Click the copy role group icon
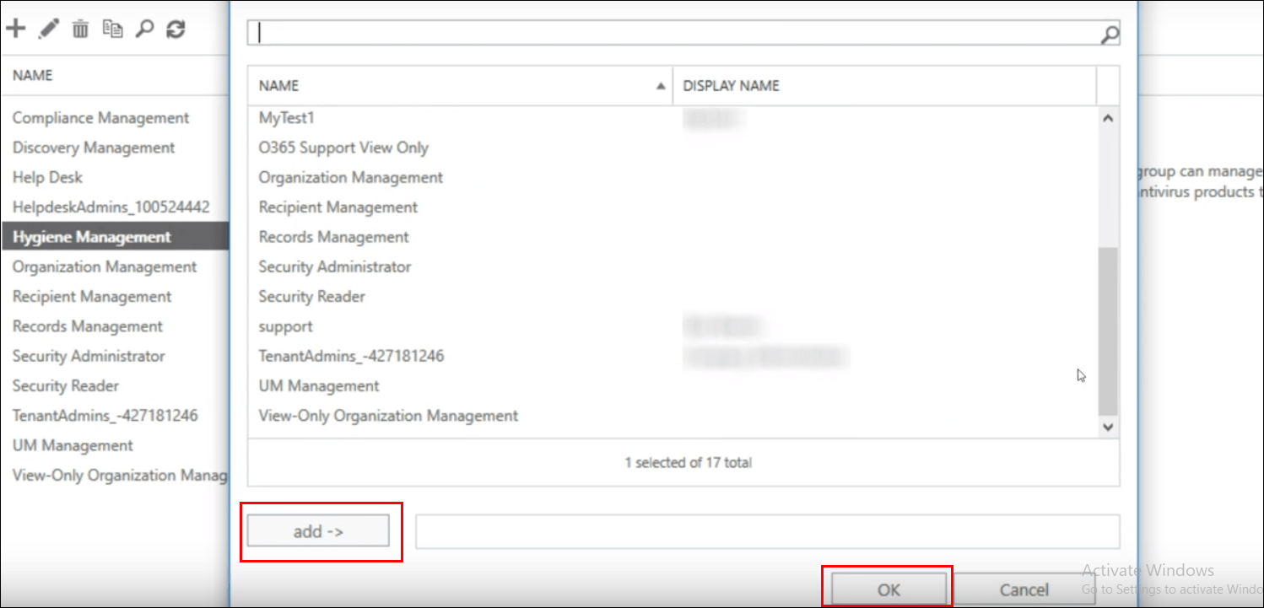The height and width of the screenshot is (608, 1264). click(x=112, y=28)
